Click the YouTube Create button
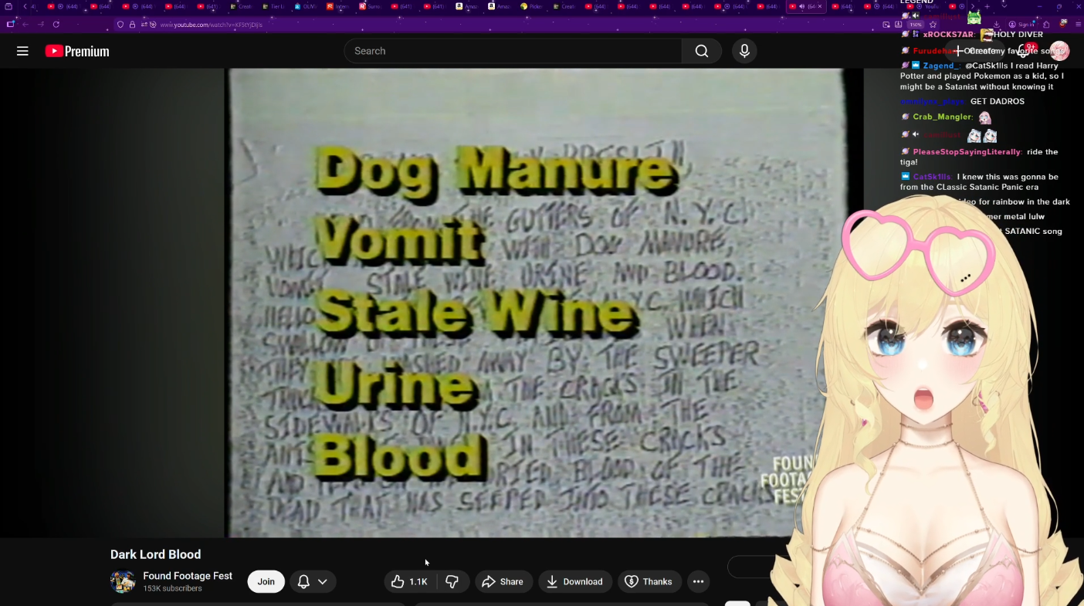1084x606 pixels. (976, 51)
